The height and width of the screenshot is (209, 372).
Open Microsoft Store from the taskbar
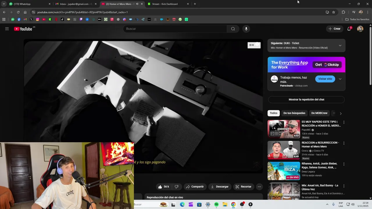pyautogui.click(x=199, y=204)
